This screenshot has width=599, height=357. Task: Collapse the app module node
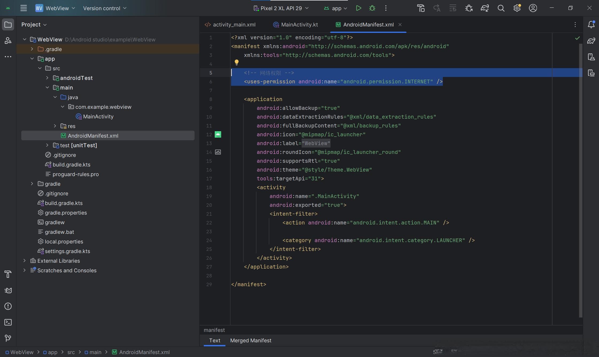click(x=32, y=59)
